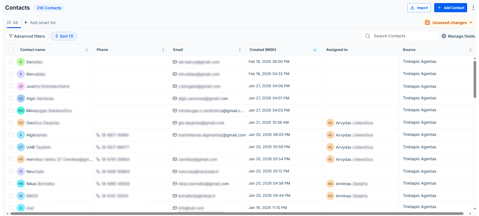Click the HV avatar icon
This screenshot has height=216, width=479.
pos(21,159)
